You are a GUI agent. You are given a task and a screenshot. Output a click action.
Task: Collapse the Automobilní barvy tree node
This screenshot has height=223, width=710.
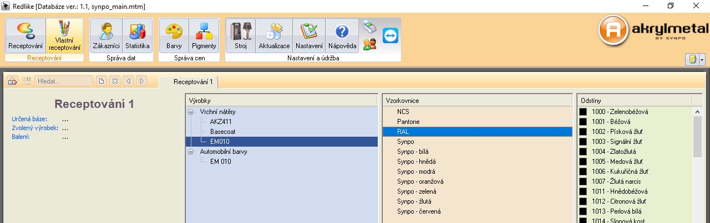(x=191, y=152)
